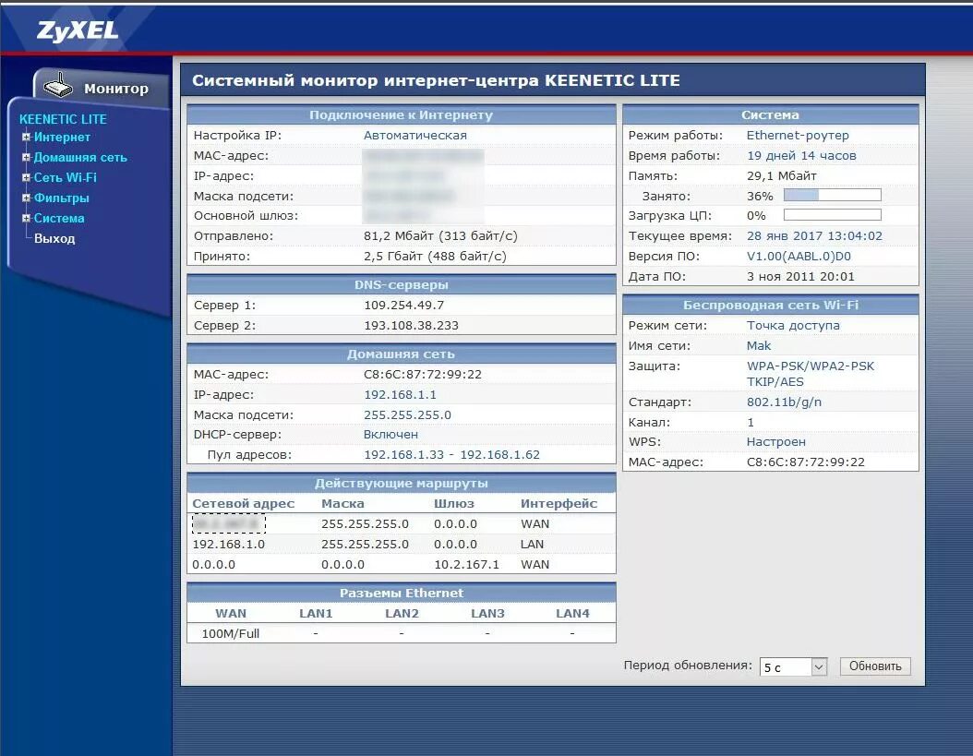
Task: Expand the Сеть Wi-Fi tree node
Action: (26, 177)
